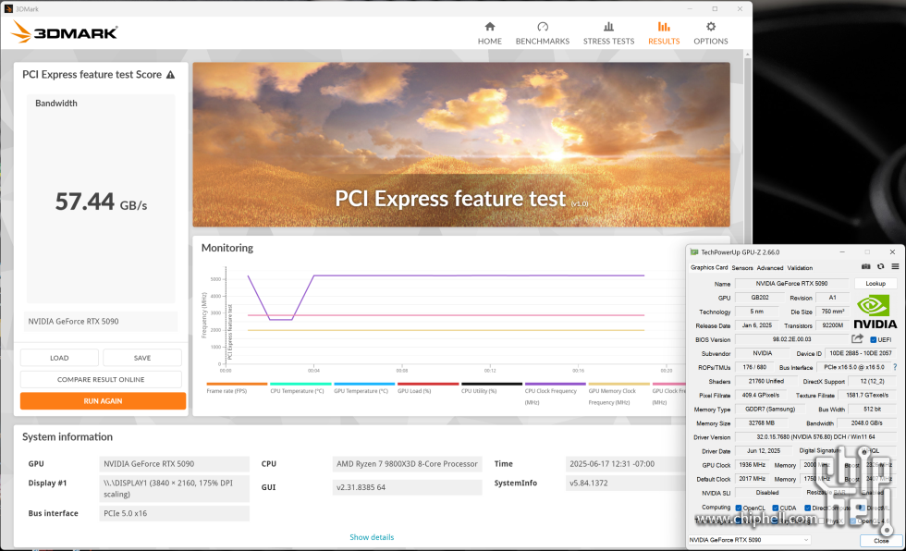Click the SAVE button

(x=142, y=358)
